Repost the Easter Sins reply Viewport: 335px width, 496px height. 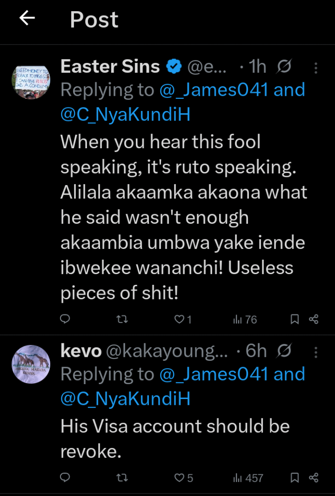pyautogui.click(x=123, y=319)
